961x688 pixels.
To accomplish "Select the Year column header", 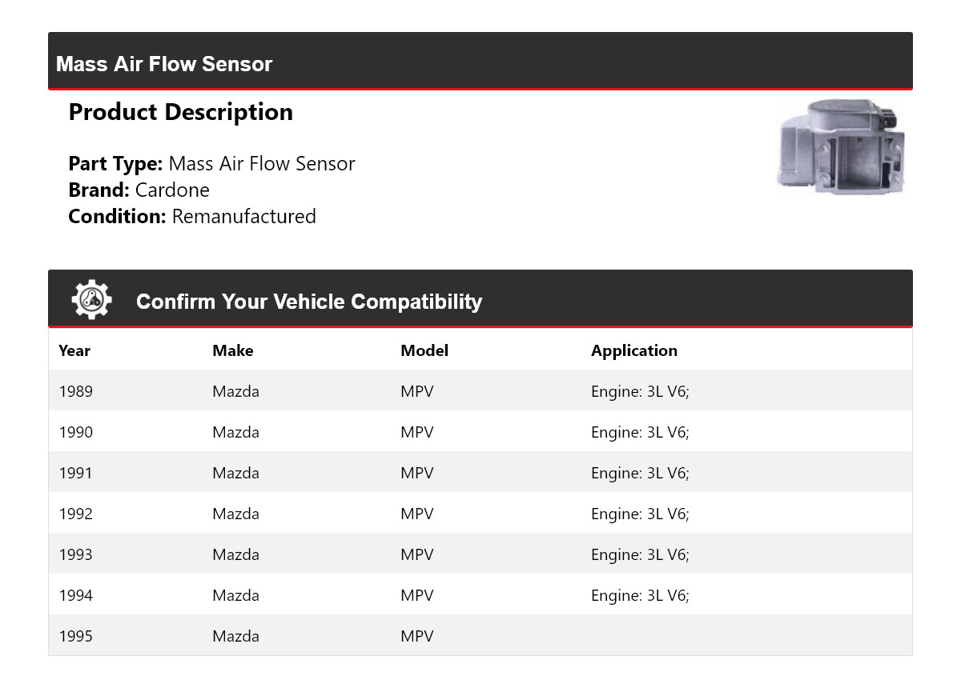I will pyautogui.click(x=74, y=350).
